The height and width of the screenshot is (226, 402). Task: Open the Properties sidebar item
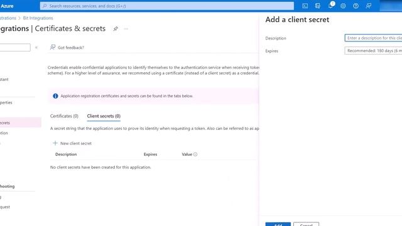click(6, 102)
